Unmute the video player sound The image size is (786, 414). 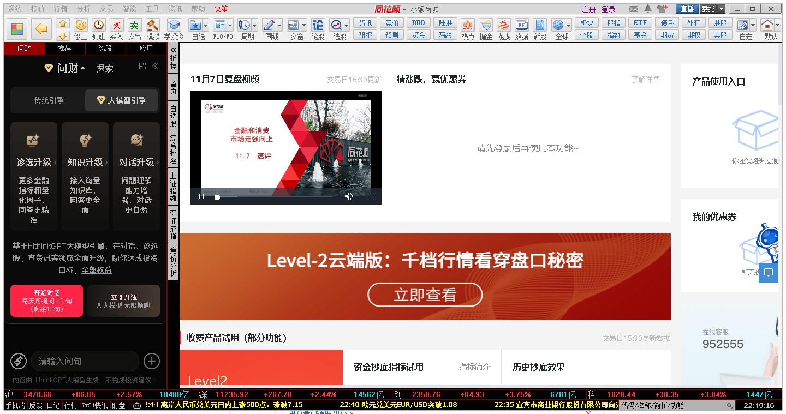pyautogui.click(x=349, y=196)
